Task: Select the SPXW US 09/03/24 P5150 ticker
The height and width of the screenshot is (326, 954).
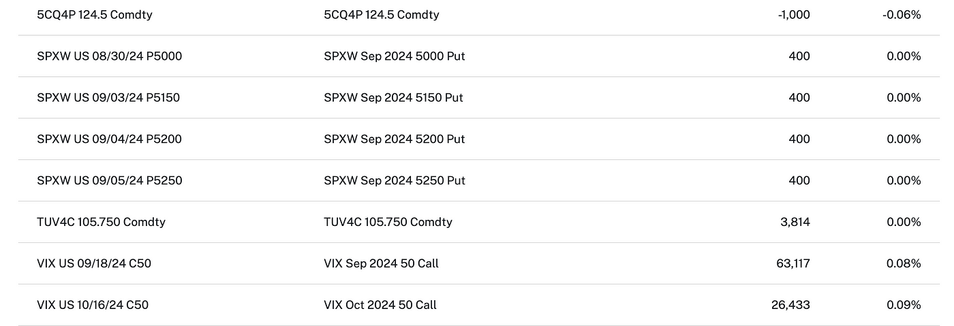Action: (x=108, y=97)
